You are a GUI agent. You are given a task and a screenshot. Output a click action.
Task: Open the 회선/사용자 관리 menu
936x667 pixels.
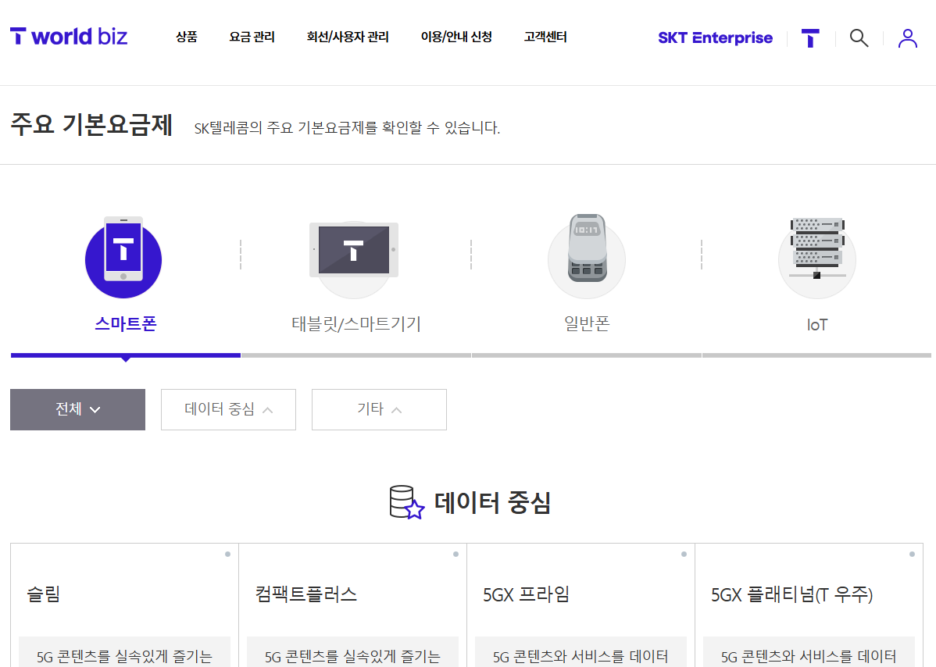[348, 37]
